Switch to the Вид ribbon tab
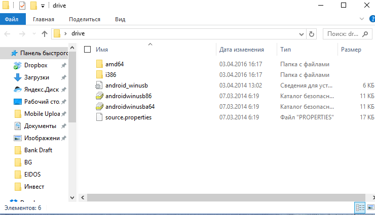The image size is (375, 215). pyautogui.click(x=120, y=19)
